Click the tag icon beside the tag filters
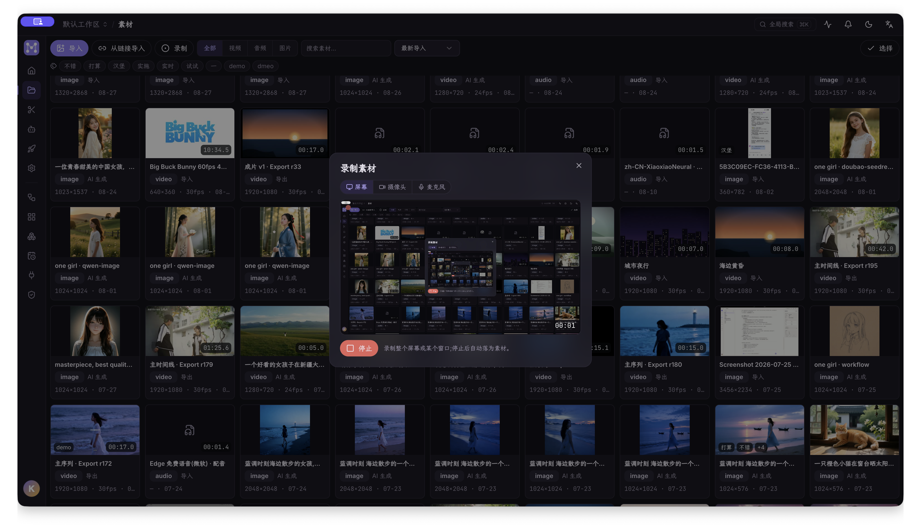This screenshot has height=528, width=921. coord(54,66)
